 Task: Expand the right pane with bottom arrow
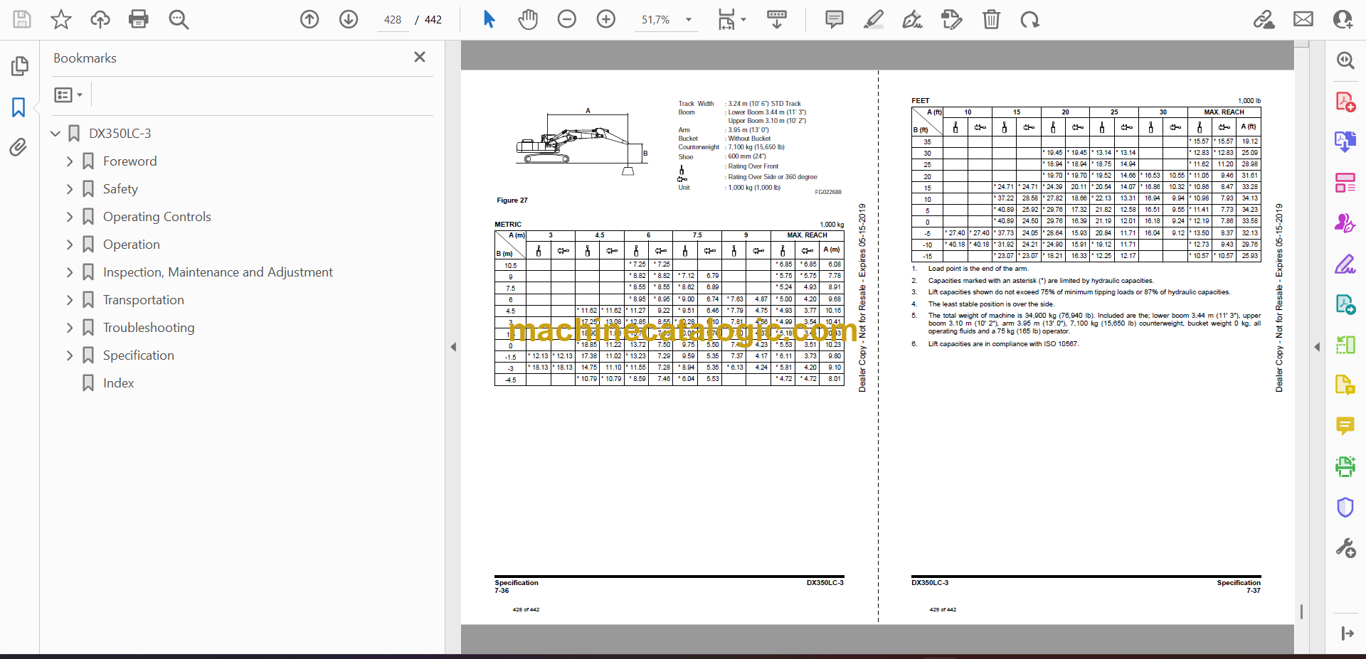point(1347,633)
